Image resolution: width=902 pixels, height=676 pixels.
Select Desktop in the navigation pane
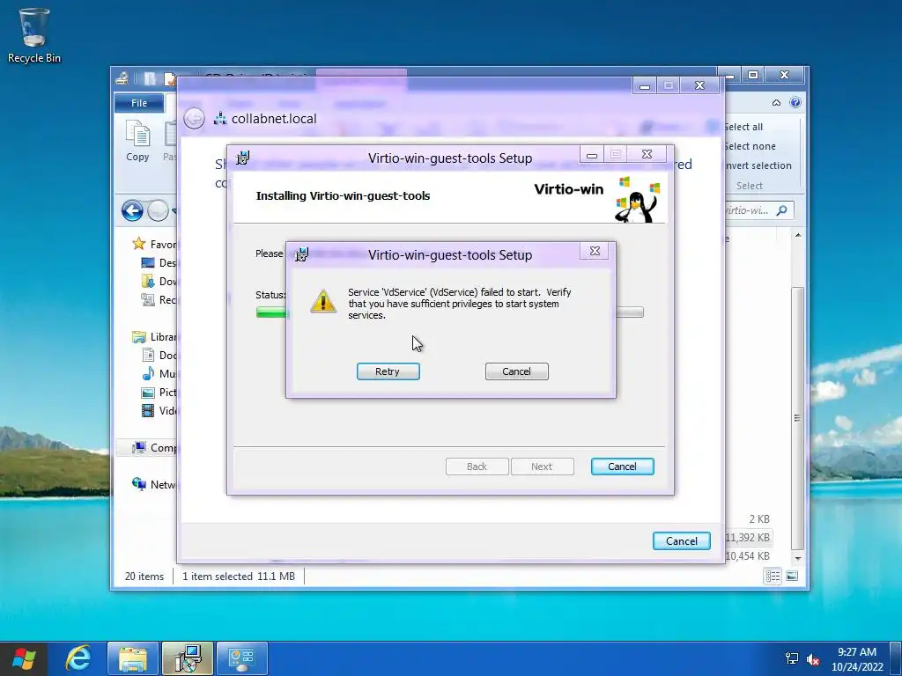(x=159, y=262)
